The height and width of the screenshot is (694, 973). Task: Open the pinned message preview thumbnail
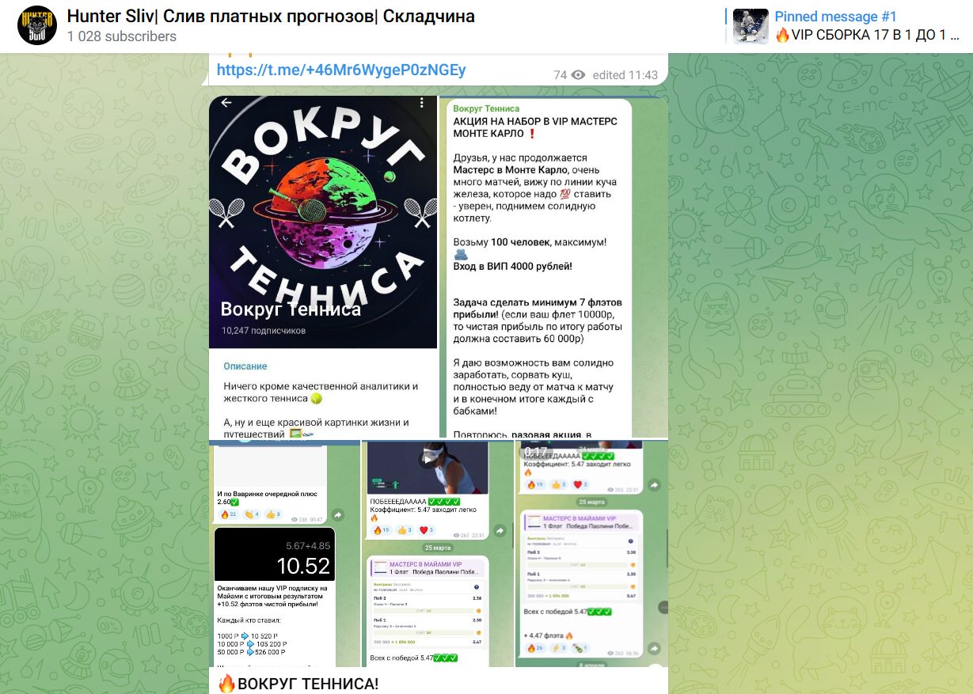click(751, 25)
